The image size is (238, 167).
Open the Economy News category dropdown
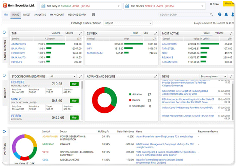213,76
